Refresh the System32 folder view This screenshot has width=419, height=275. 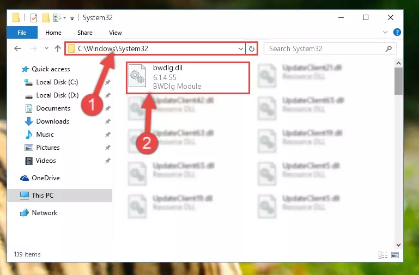pyautogui.click(x=251, y=48)
